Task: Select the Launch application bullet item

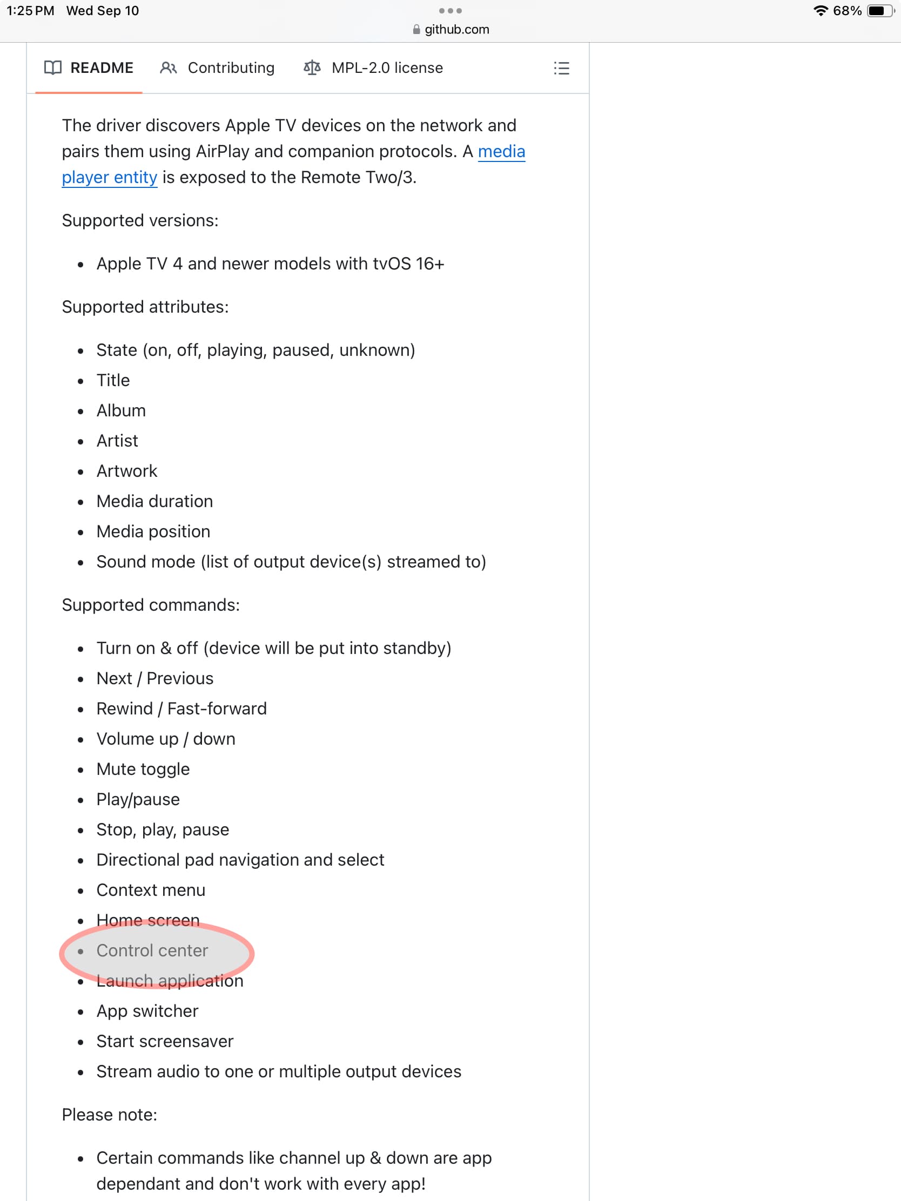Action: pyautogui.click(x=170, y=981)
